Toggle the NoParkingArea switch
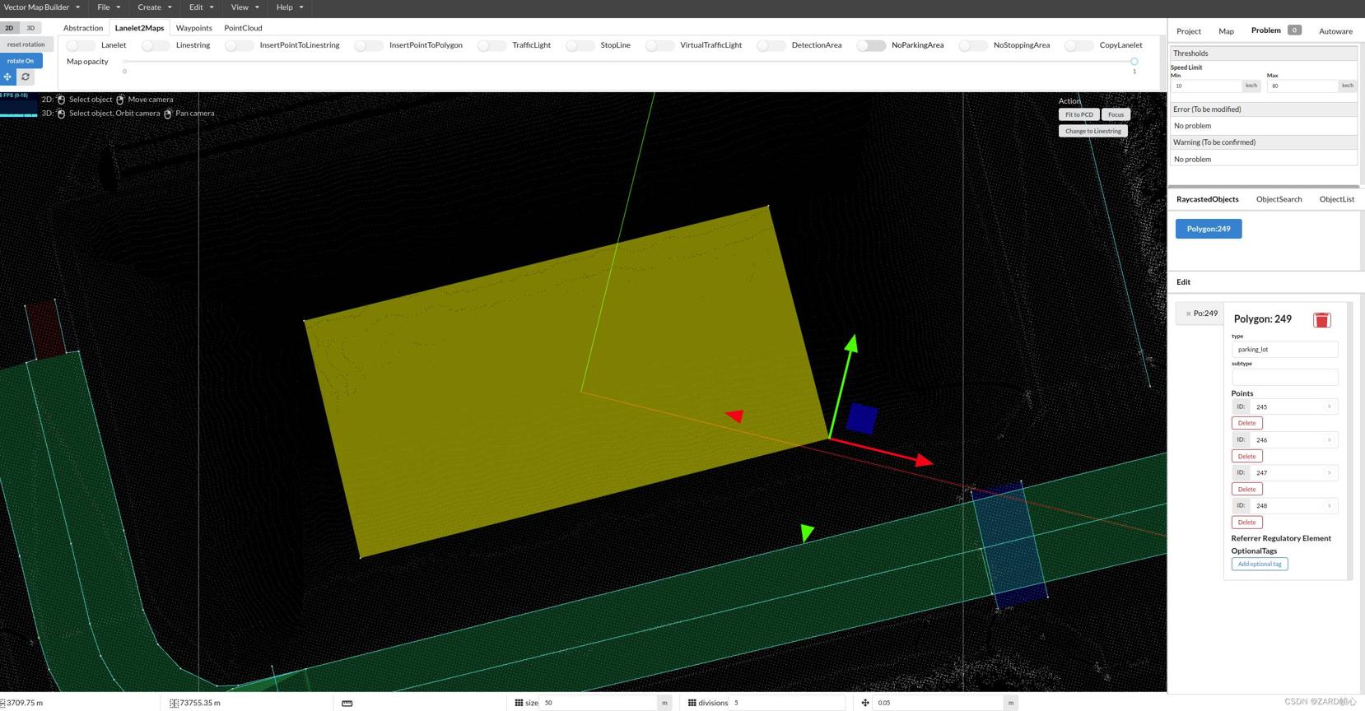Image resolution: width=1365 pixels, height=711 pixels. [870, 45]
